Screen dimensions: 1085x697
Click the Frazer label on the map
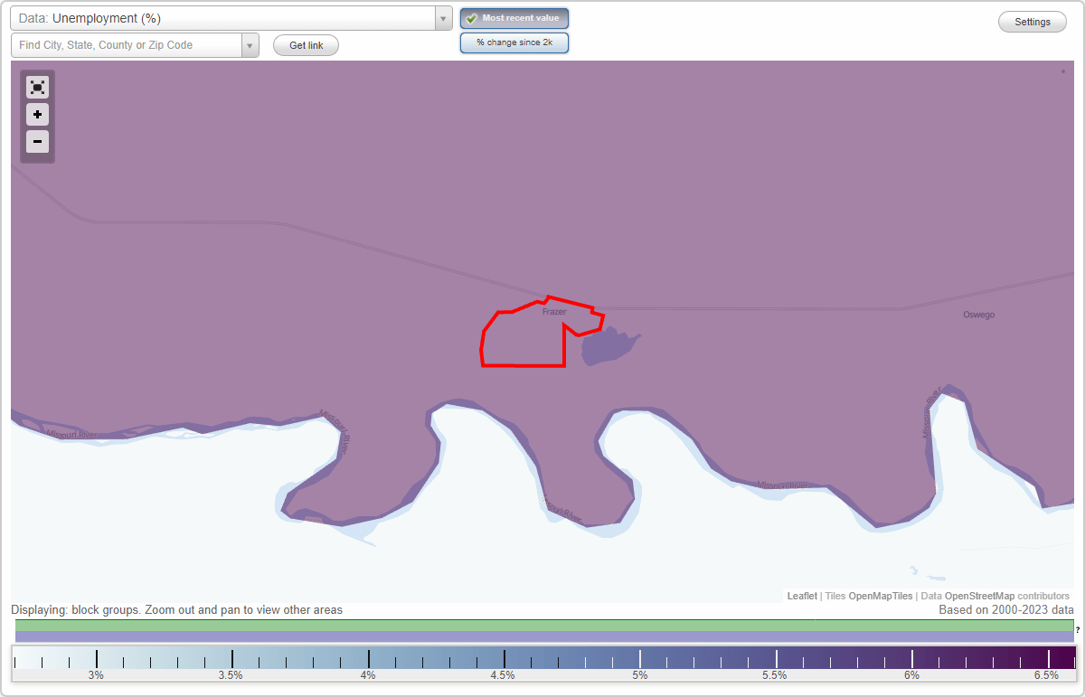tap(554, 312)
